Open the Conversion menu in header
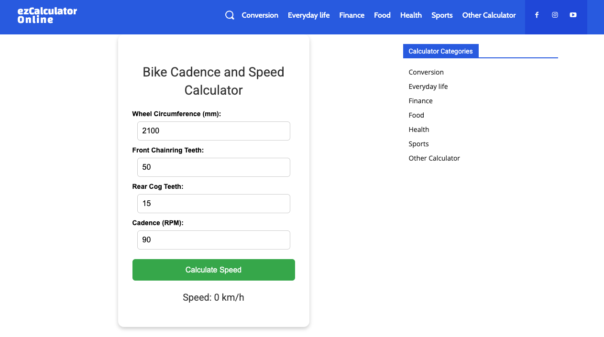This screenshot has width=604, height=337. [260, 15]
